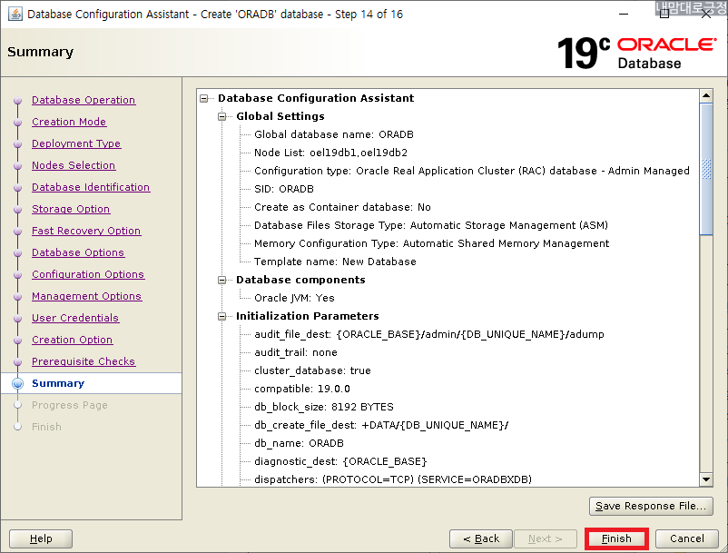Screen dimensions: 728x553
Task: Click the summary scrollbar down arrow
Action: (x=706, y=479)
